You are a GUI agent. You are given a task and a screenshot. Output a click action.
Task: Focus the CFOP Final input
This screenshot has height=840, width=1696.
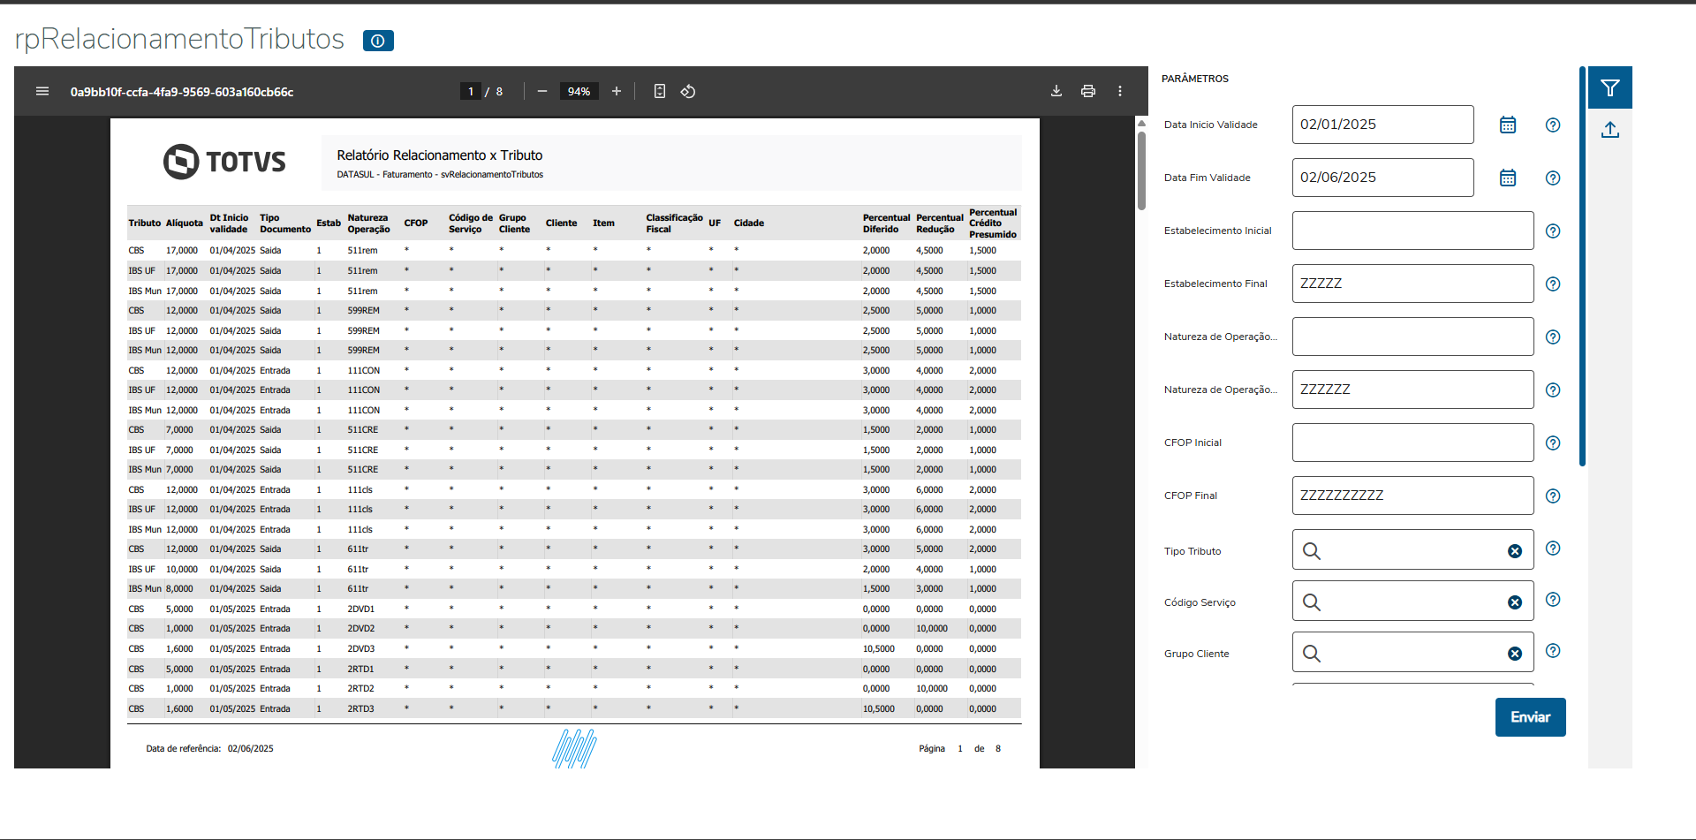pos(1412,496)
